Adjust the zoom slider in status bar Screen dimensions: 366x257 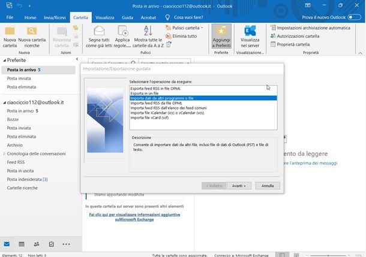coord(328,255)
